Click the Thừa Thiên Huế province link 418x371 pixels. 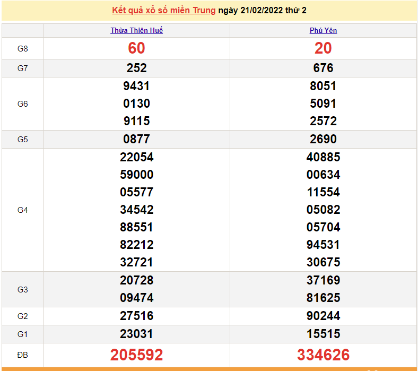point(136,31)
